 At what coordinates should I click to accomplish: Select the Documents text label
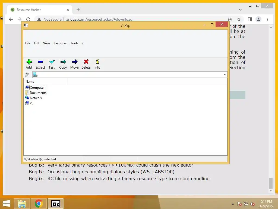(x=38, y=93)
